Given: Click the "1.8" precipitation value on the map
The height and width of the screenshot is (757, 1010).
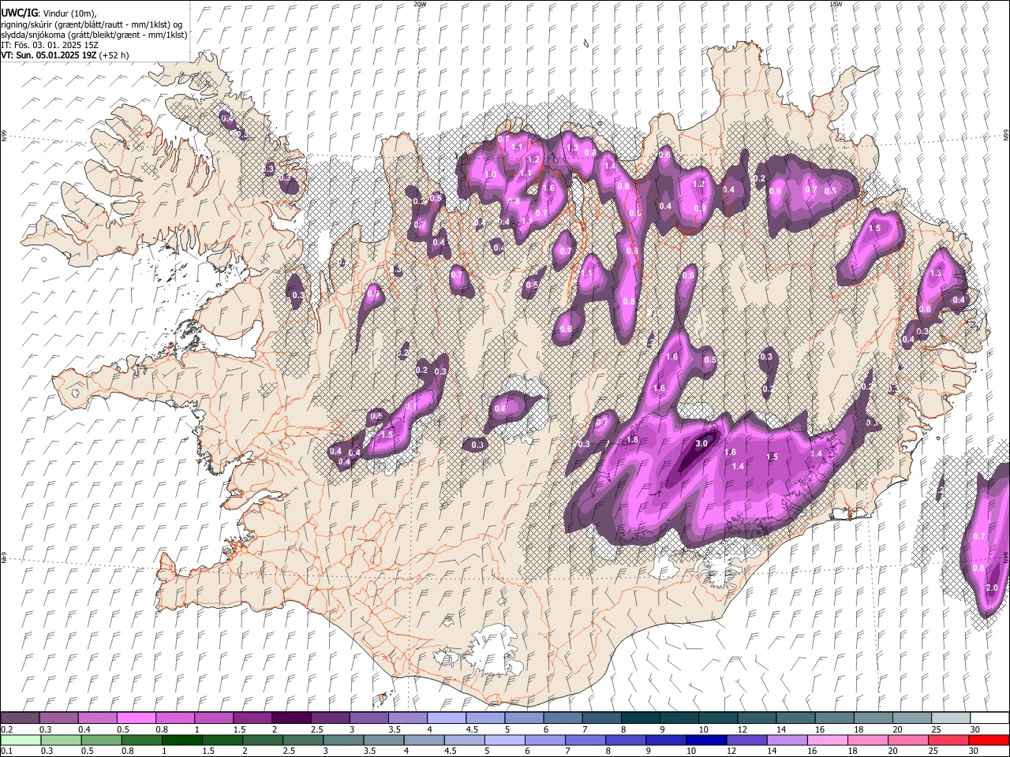Looking at the screenshot, I should point(632,440).
